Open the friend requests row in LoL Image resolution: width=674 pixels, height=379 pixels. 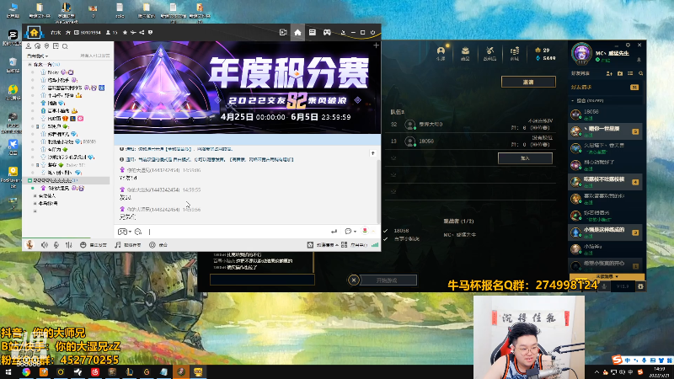[x=605, y=88]
